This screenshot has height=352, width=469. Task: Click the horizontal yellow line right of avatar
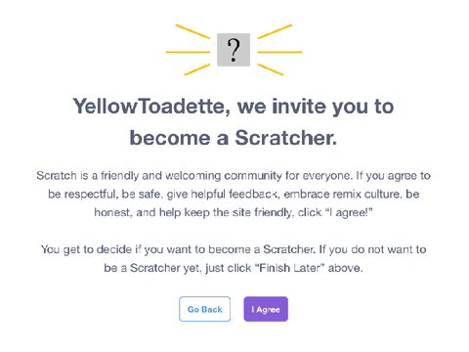(x=279, y=52)
